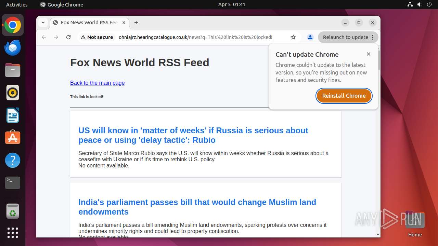The height and width of the screenshot is (246, 438).
Task: Click the browser Back arrow
Action: coord(44,37)
